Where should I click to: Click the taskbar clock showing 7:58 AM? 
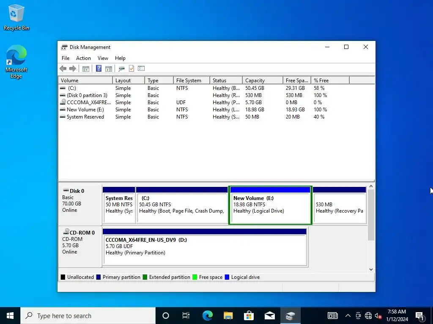[397, 316]
